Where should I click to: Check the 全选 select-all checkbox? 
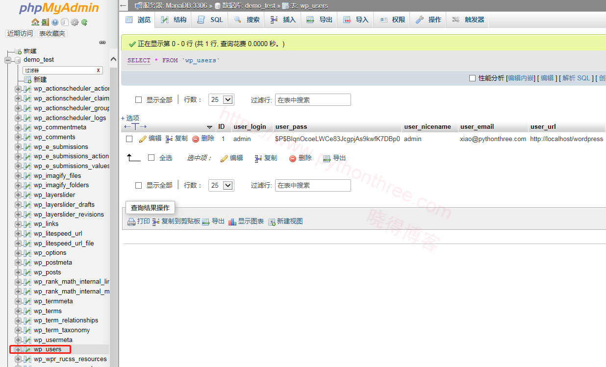pyautogui.click(x=151, y=158)
